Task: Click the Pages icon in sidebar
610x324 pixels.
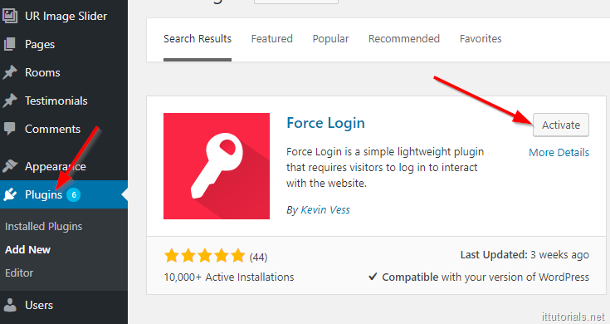Action: tap(10, 44)
